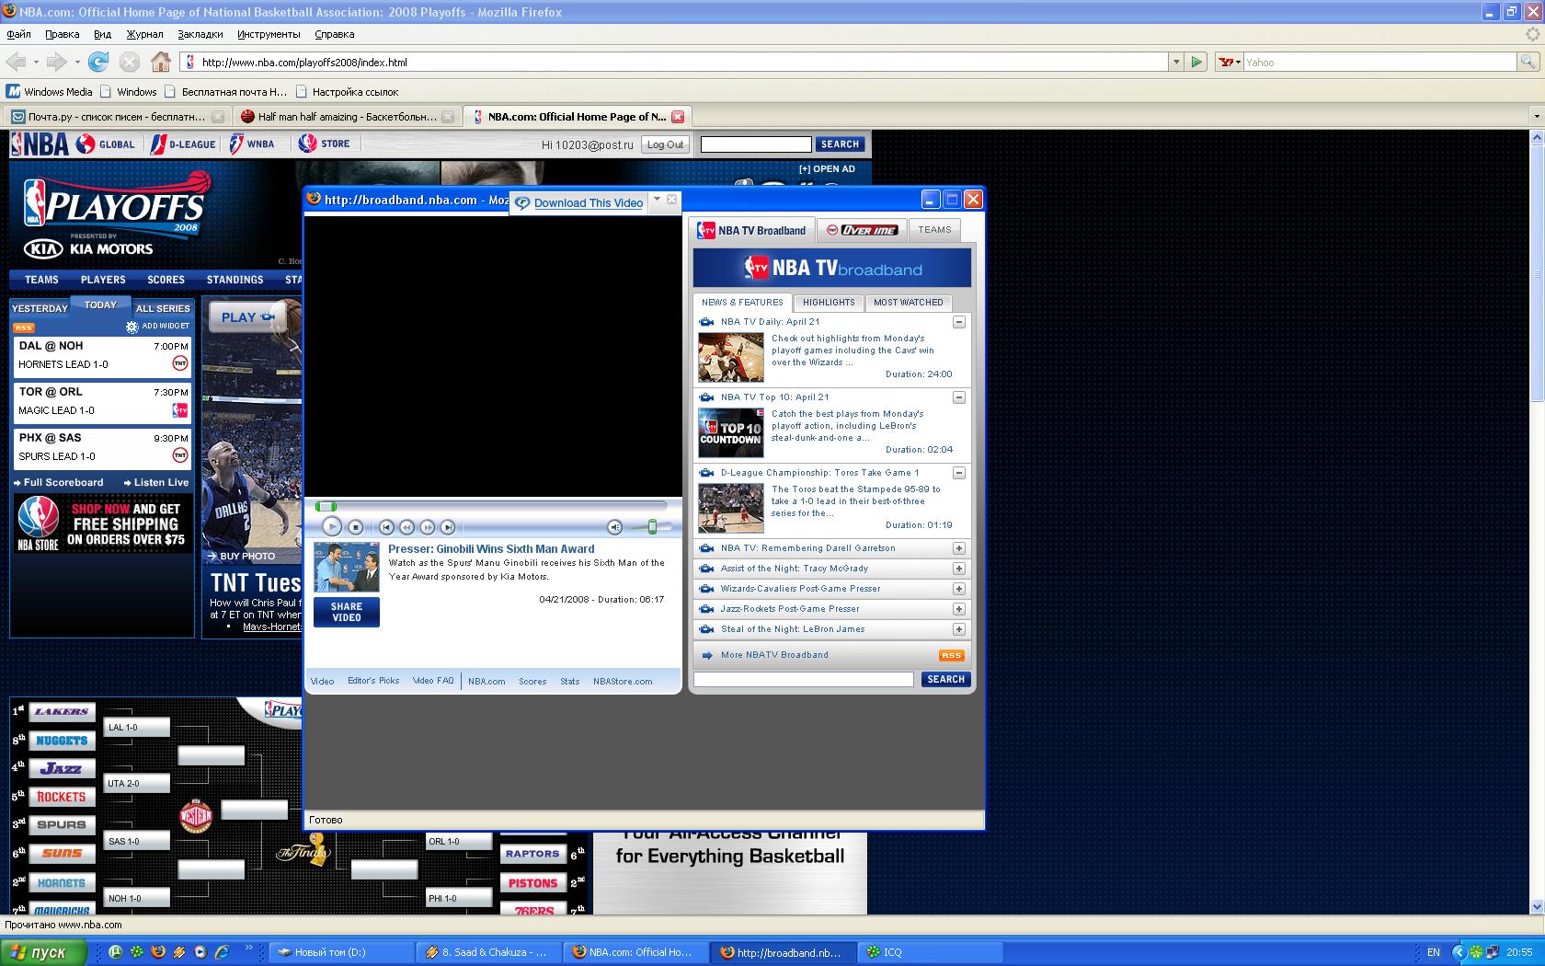The image size is (1545, 966).
Task: Click SEARCH button in broadband panel
Action: pos(945,679)
